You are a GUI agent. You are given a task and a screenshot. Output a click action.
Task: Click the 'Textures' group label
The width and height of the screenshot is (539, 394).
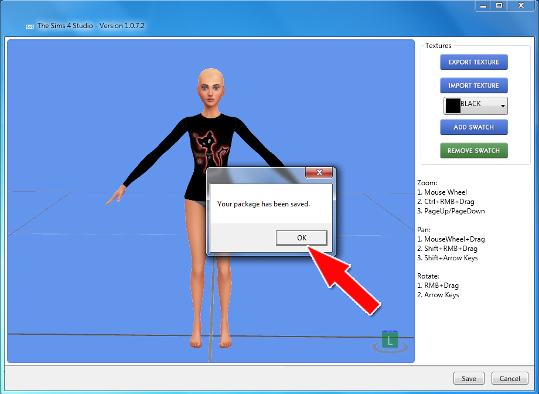[x=438, y=45]
